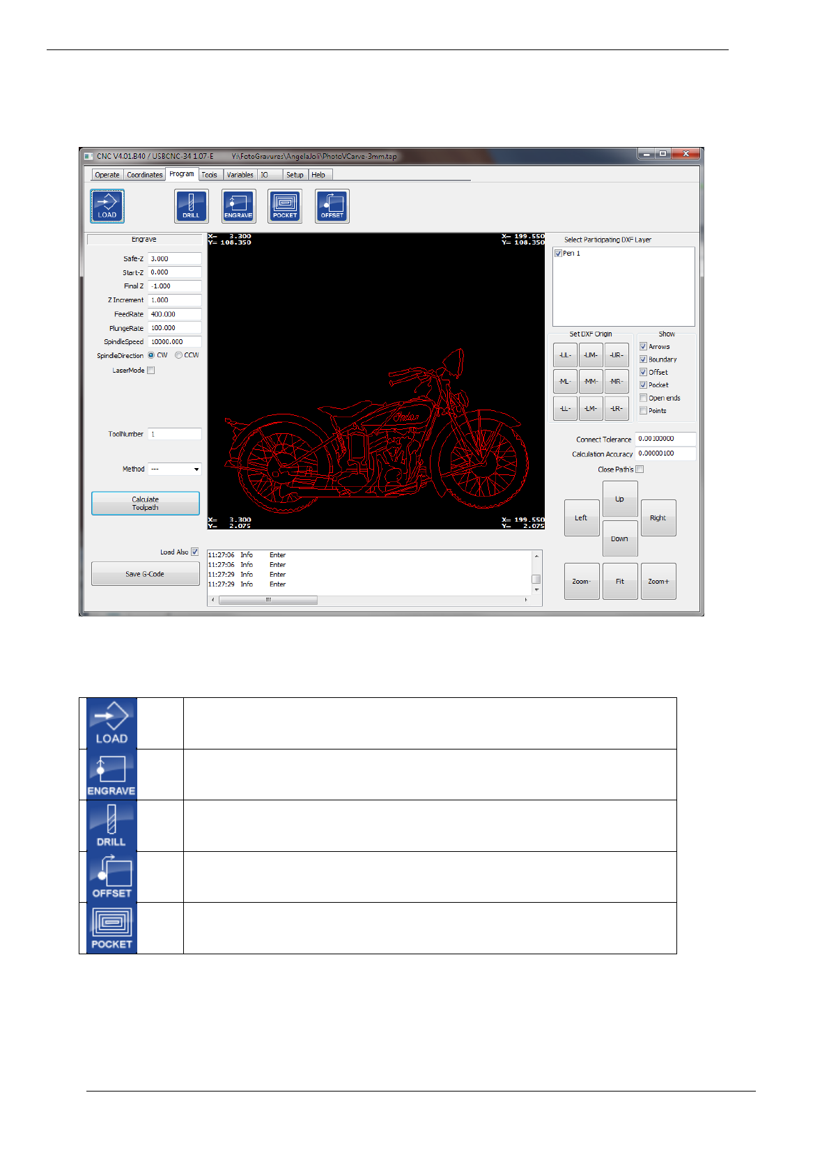
Task: Toggle the Boundary show option
Action: 644,359
